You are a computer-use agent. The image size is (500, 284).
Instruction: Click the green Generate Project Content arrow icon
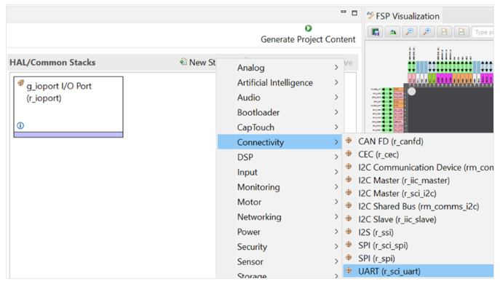pos(308,28)
